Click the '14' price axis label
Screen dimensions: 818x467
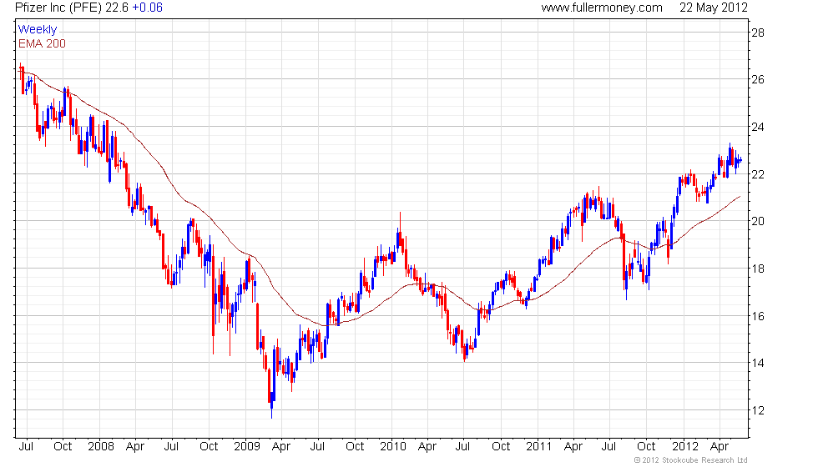point(758,364)
